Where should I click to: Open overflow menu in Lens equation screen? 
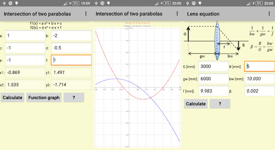click(269, 14)
